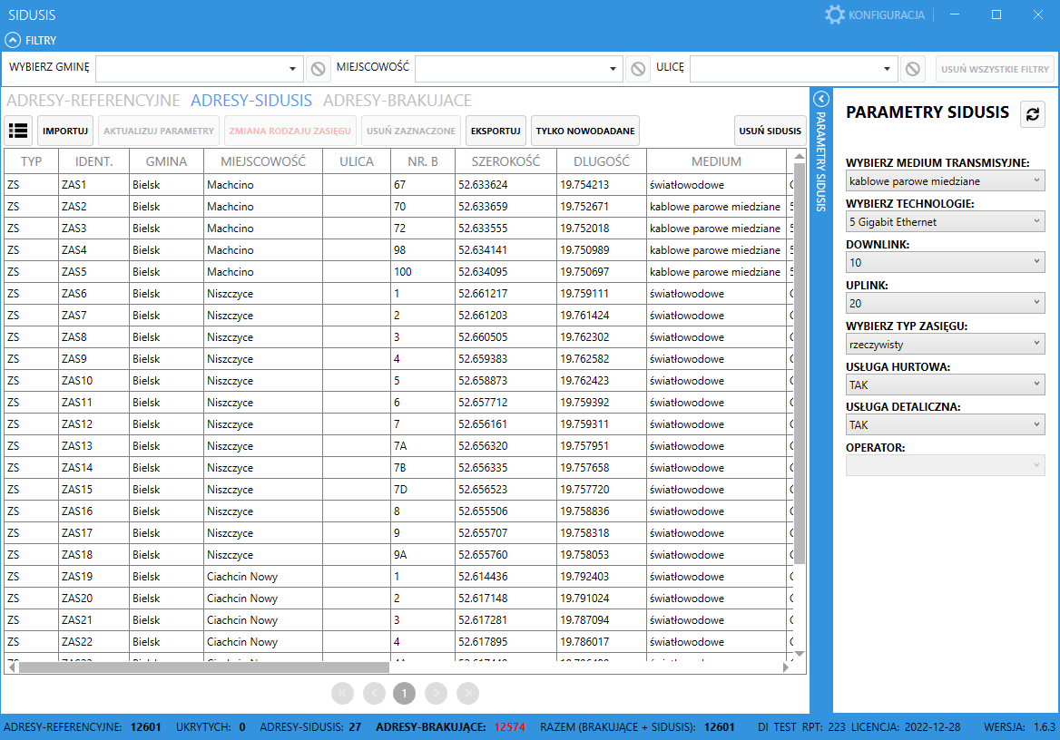Collapse the Filtry section chevron
1060x740 pixels.
(13, 40)
